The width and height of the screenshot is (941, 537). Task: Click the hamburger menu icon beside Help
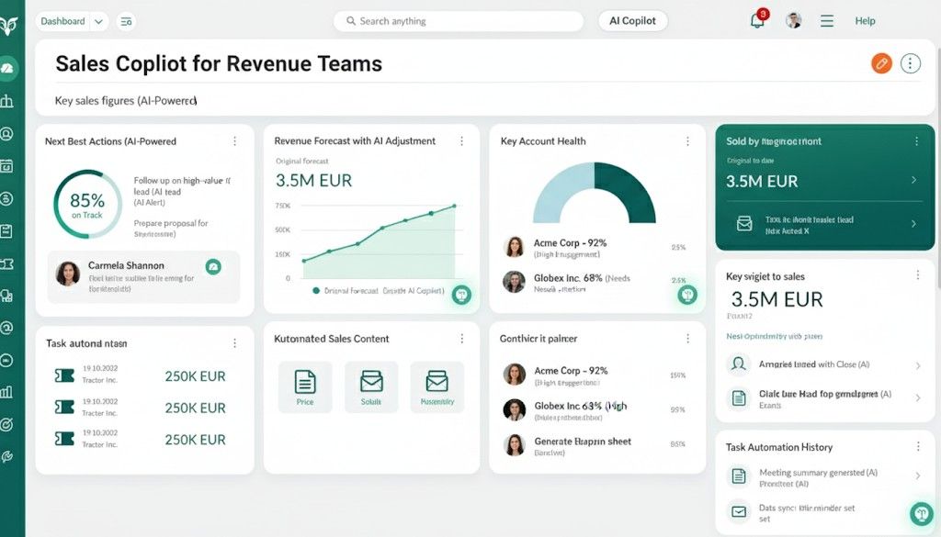[x=826, y=21]
